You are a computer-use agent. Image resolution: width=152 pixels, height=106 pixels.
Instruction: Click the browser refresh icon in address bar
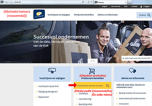(88, 2)
